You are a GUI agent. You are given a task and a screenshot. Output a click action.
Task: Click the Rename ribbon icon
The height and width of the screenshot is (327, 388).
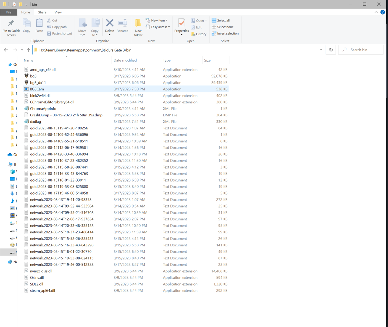(122, 23)
